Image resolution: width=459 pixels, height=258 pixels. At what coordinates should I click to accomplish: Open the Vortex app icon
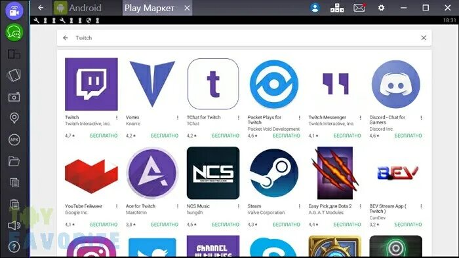(152, 84)
